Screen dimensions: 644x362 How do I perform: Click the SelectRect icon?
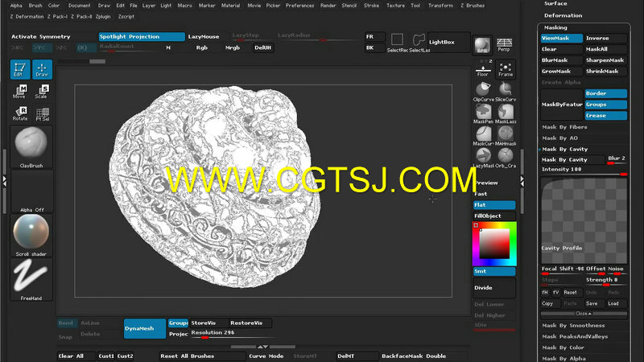coord(397,43)
